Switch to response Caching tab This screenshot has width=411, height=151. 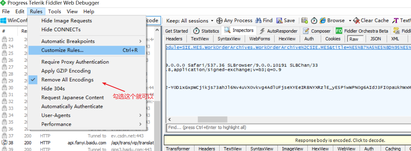(x=393, y=149)
